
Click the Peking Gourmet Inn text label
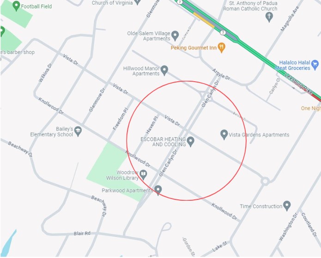click(194, 48)
